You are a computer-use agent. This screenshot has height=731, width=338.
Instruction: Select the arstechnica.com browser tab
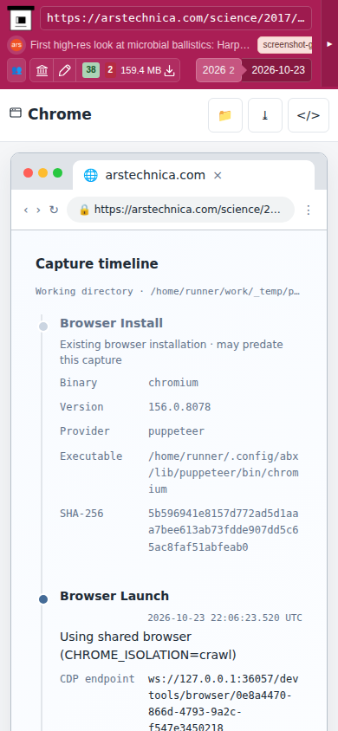point(193,175)
